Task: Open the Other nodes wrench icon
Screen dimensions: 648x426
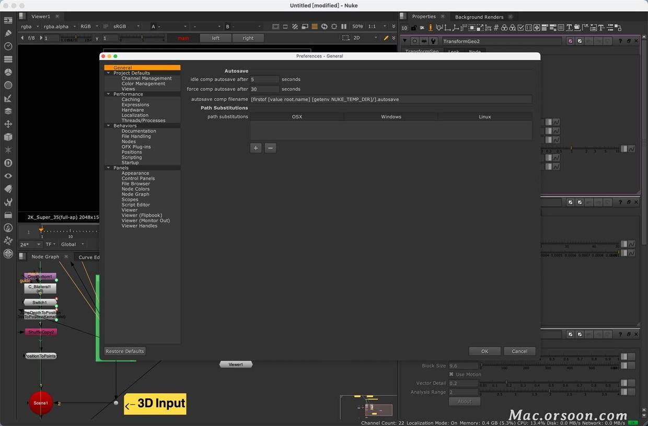Action: [8, 202]
